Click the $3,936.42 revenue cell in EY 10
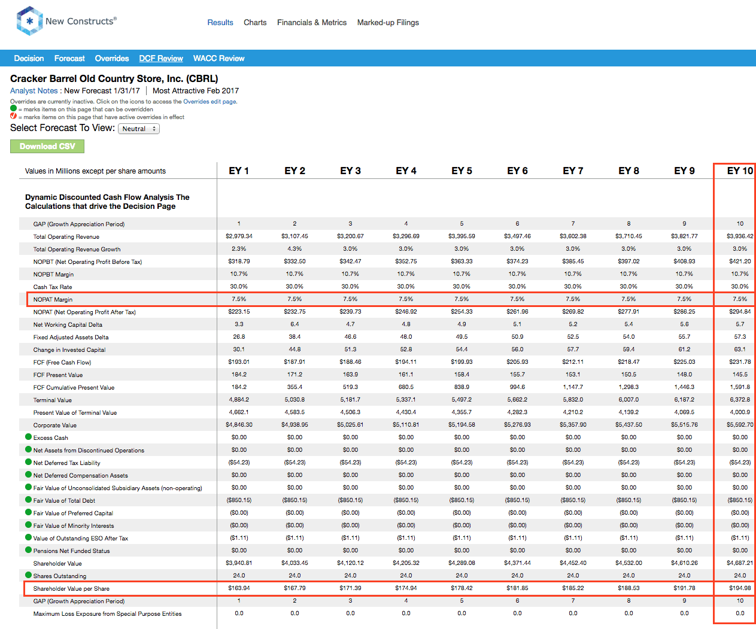Screen dimensions: 756x629 coord(740,236)
